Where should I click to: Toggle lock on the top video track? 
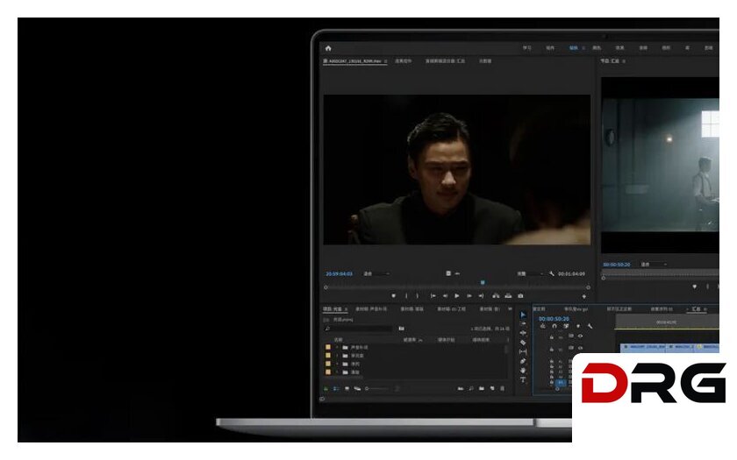point(551,337)
